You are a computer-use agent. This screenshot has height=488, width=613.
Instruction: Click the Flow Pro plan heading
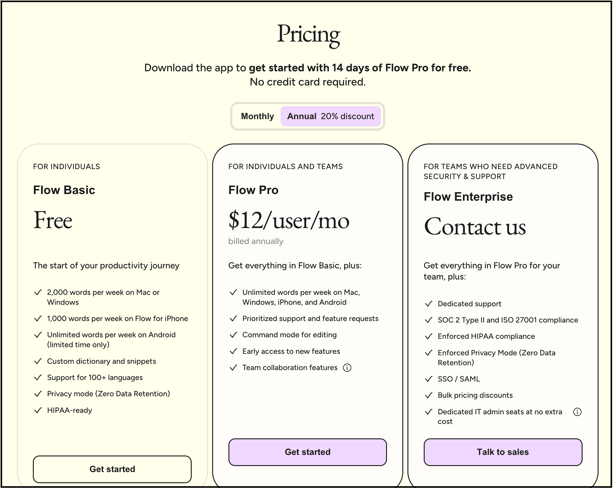point(253,190)
